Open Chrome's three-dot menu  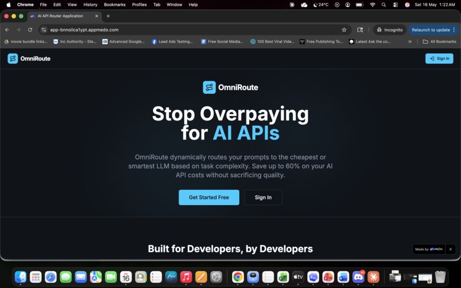[454, 30]
